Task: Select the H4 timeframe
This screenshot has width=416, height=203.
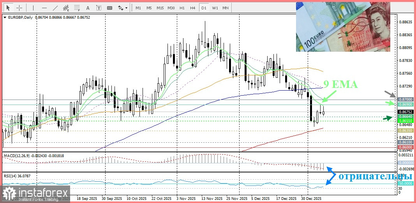Action: click(x=192, y=8)
